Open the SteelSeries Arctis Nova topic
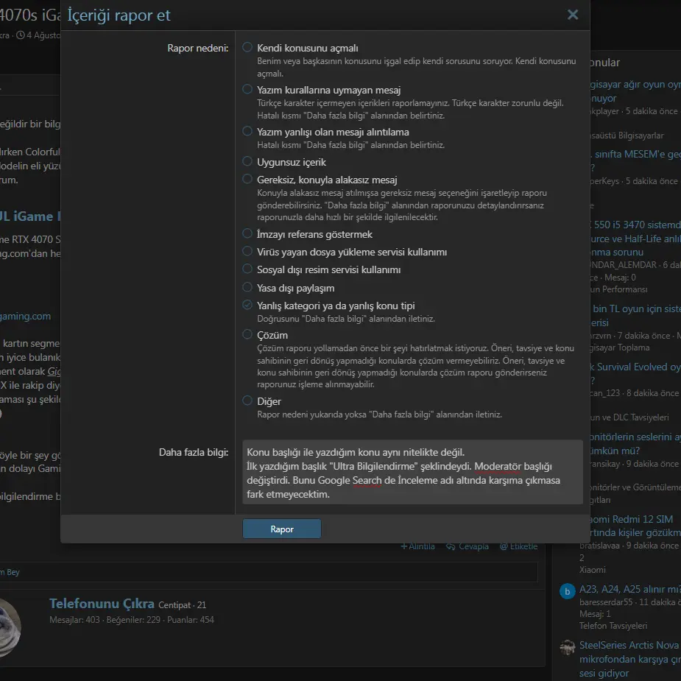The width and height of the screenshot is (681, 681). coord(629,659)
